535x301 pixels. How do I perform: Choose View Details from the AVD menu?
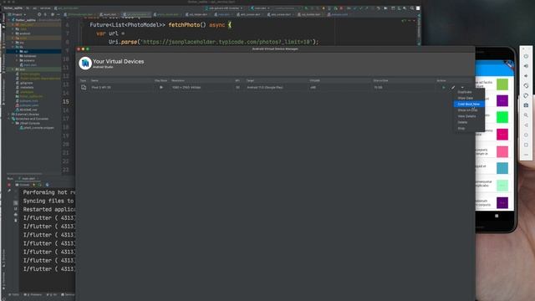click(x=466, y=116)
